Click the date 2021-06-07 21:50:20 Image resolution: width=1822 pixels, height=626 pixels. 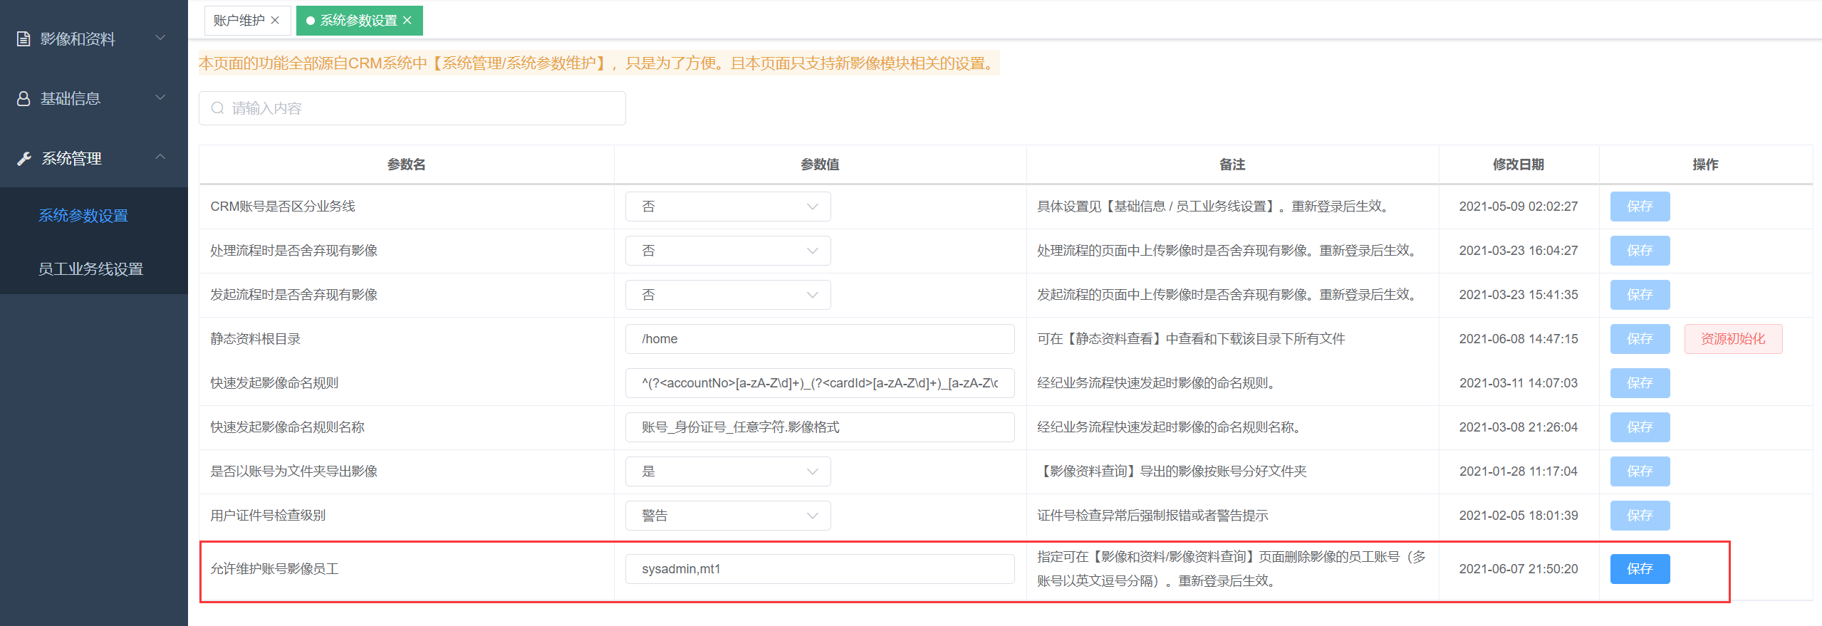pyautogui.click(x=1519, y=569)
